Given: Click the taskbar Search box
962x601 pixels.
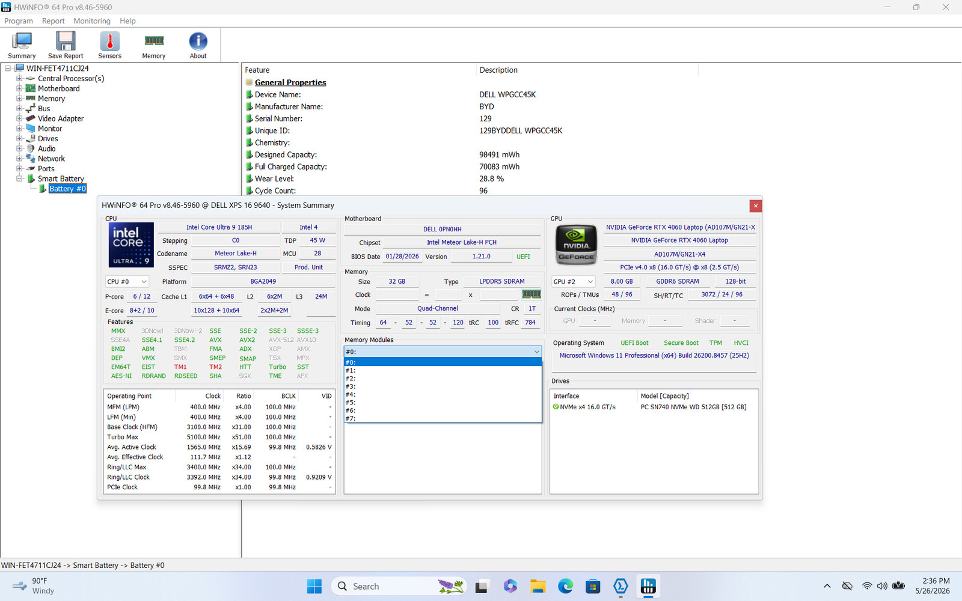Looking at the screenshot, I should click(399, 587).
